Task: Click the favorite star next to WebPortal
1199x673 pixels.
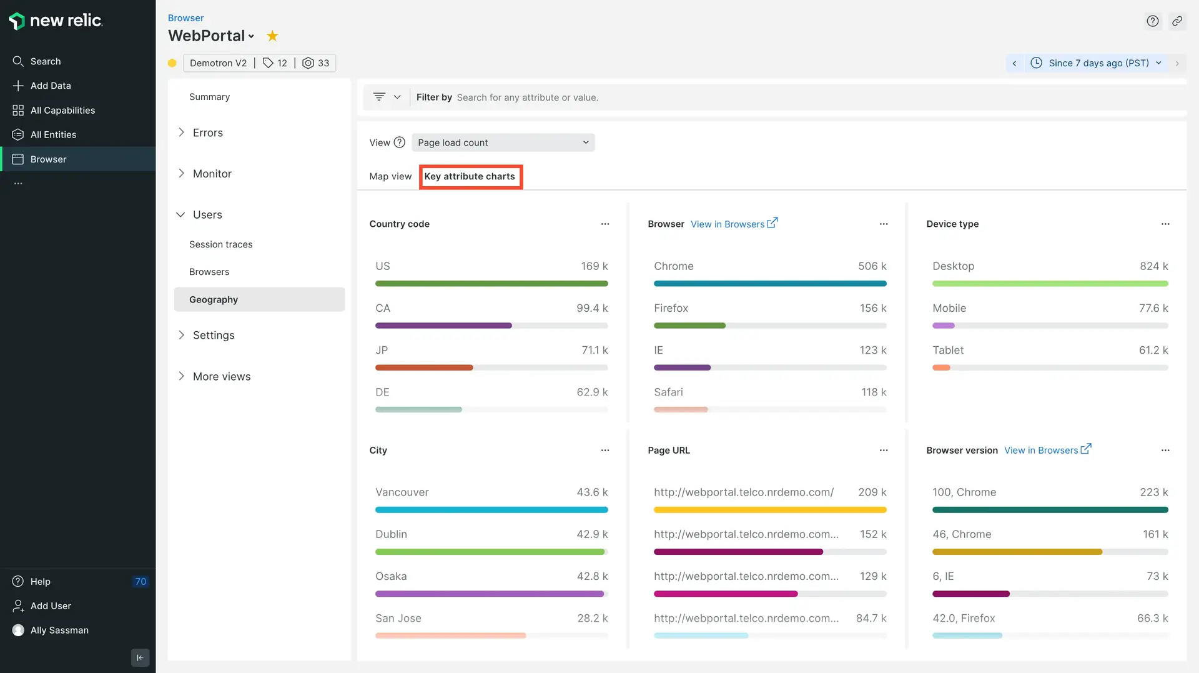Action: tap(272, 36)
